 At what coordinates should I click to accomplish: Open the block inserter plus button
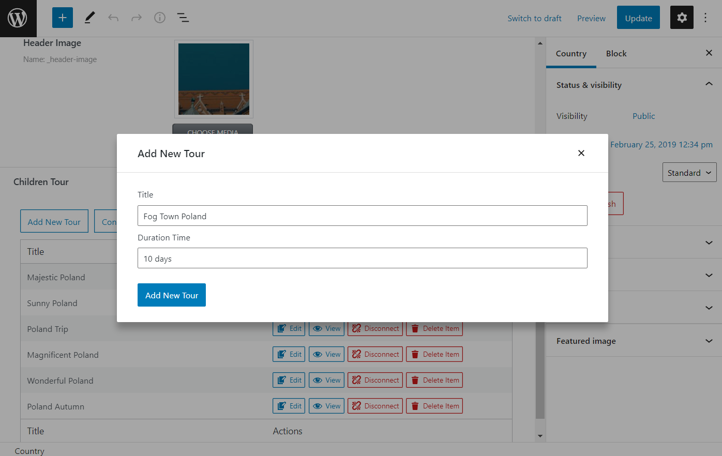[63, 18]
